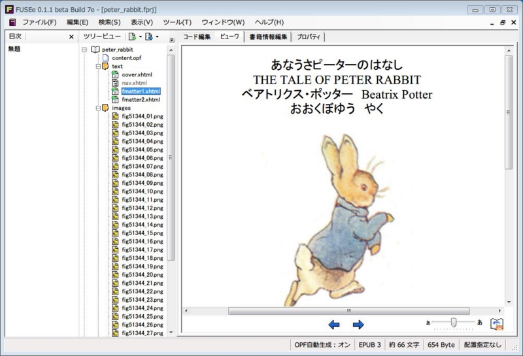Click image icon beside fig51344_22.png

tap(115, 291)
